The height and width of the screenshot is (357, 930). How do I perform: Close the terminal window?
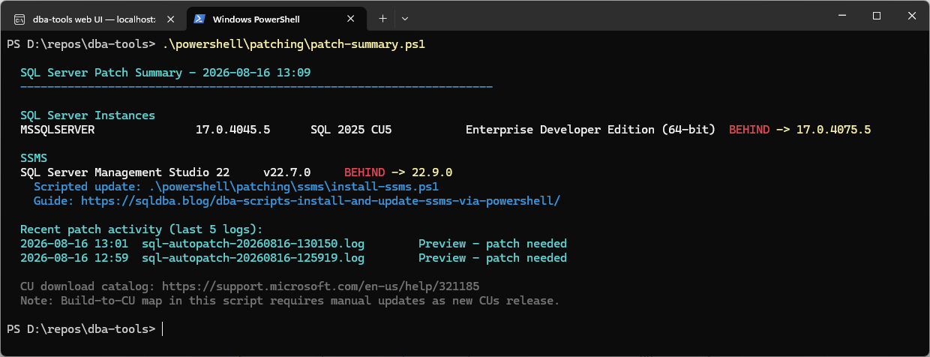tap(911, 16)
